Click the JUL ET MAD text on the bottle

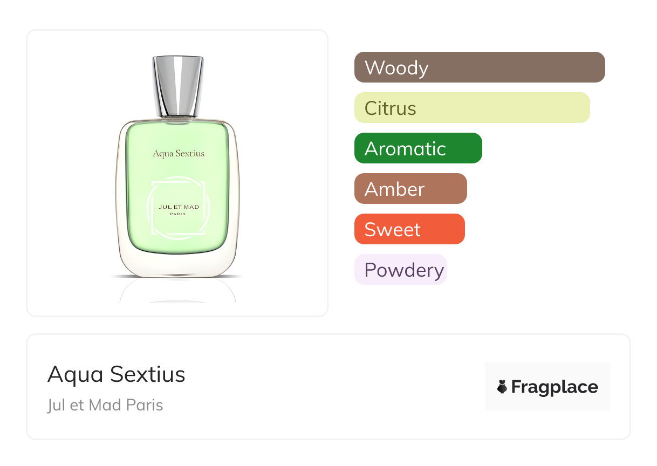point(178,207)
